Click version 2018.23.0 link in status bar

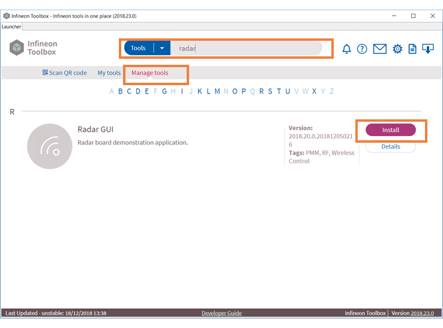point(422,313)
